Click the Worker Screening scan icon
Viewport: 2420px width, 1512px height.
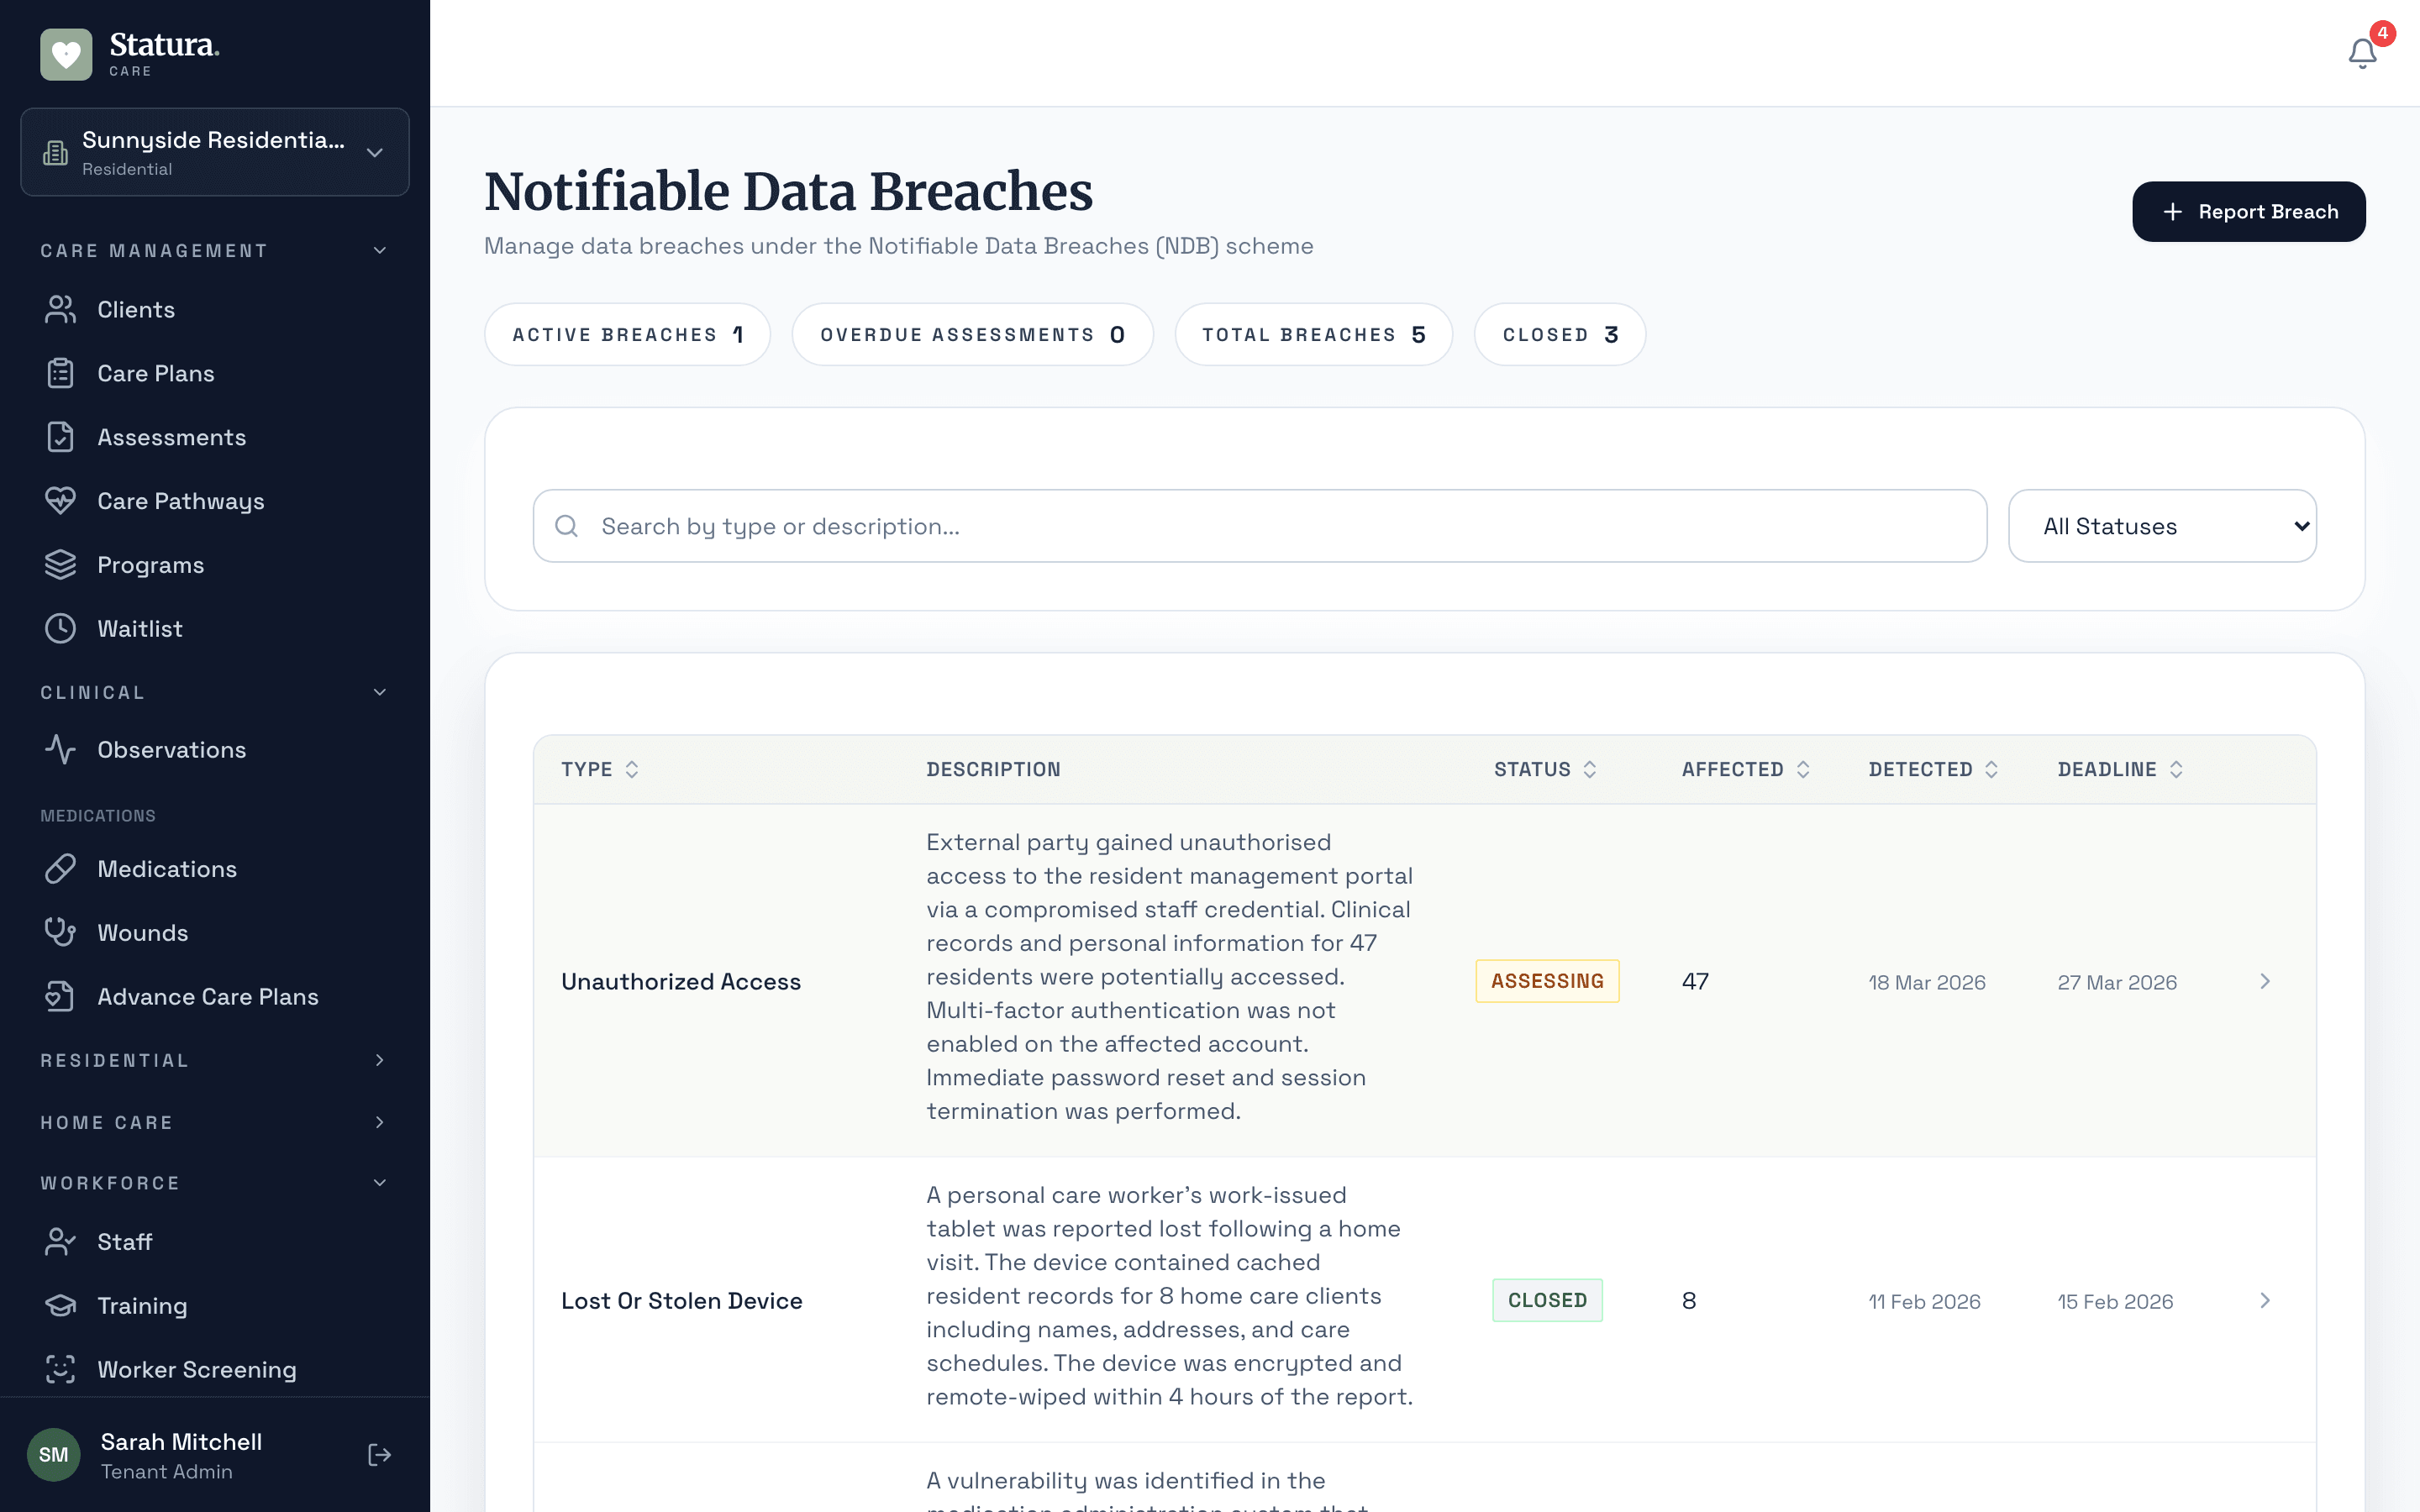(x=60, y=1370)
